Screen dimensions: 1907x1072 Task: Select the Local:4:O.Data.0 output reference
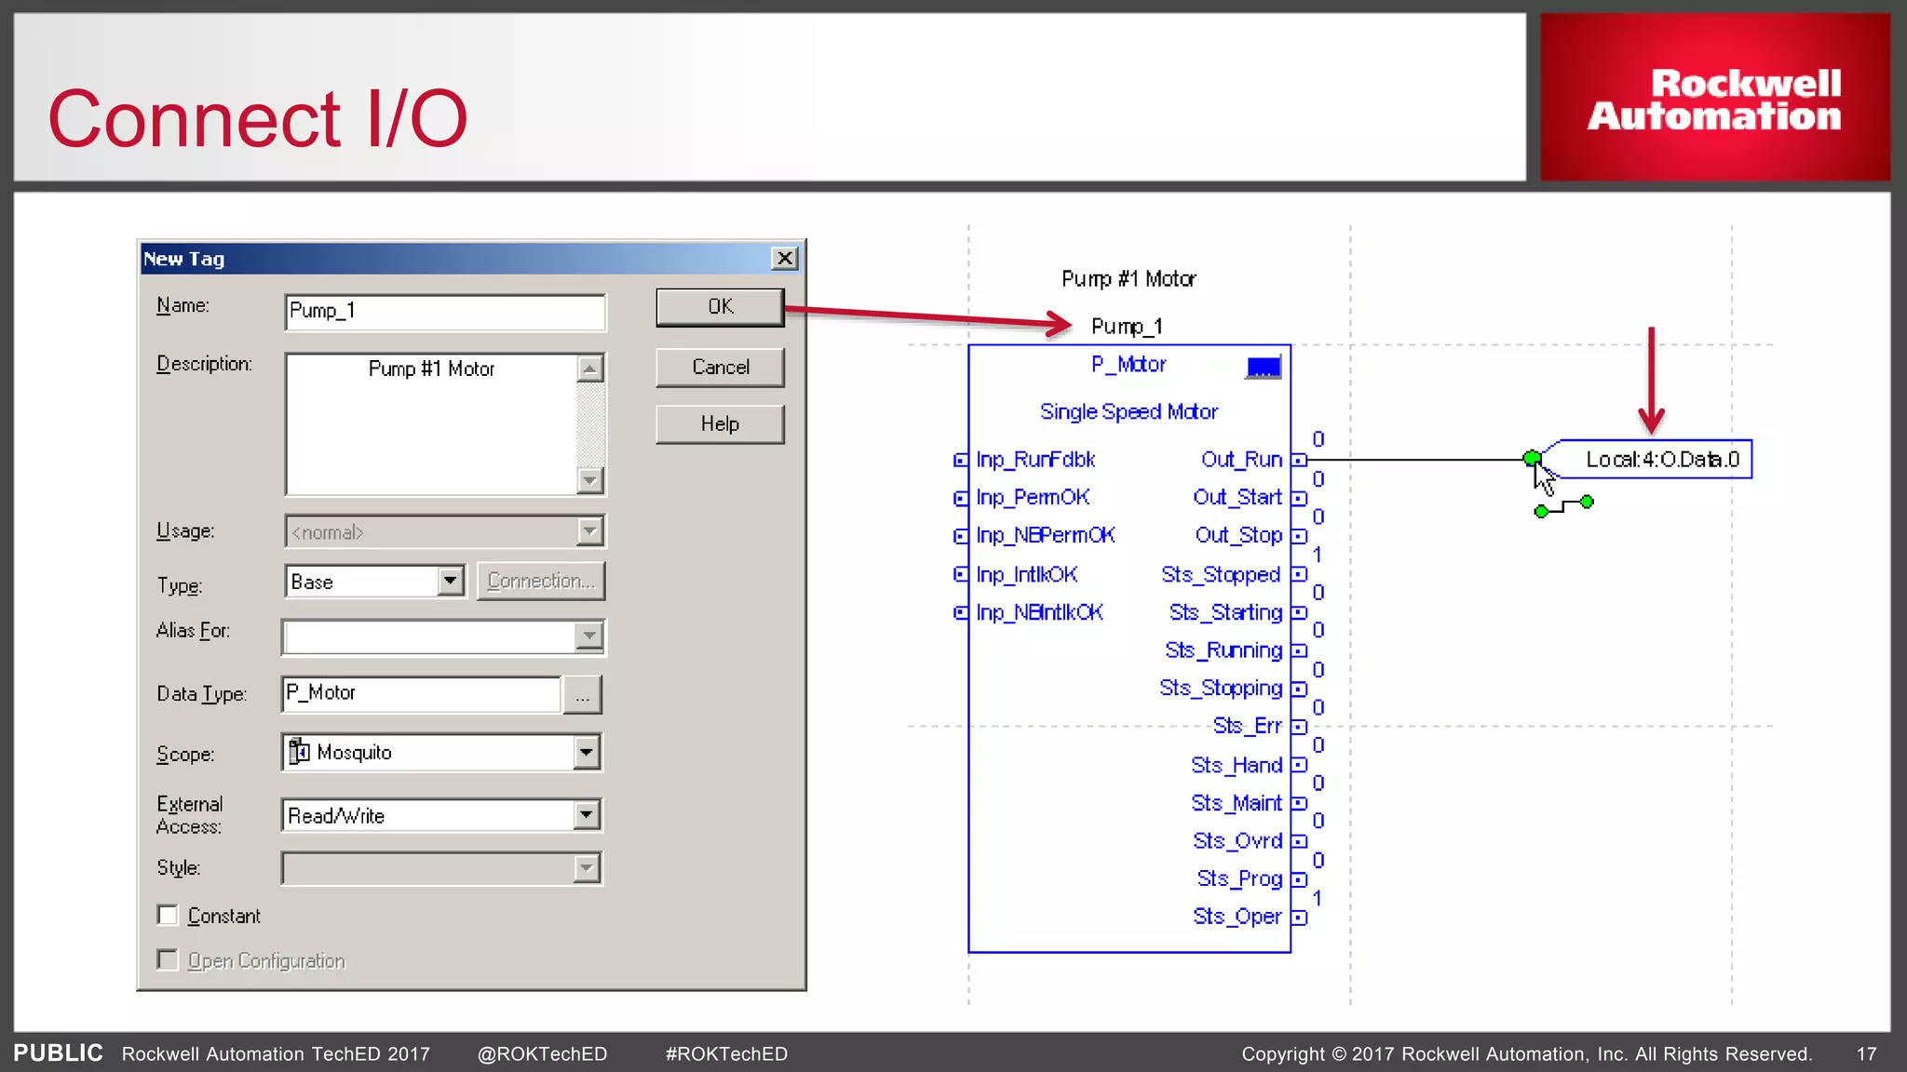pos(1661,460)
